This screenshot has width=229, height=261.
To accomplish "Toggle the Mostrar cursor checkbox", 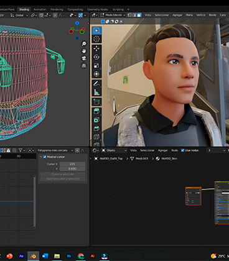I will 45,157.
